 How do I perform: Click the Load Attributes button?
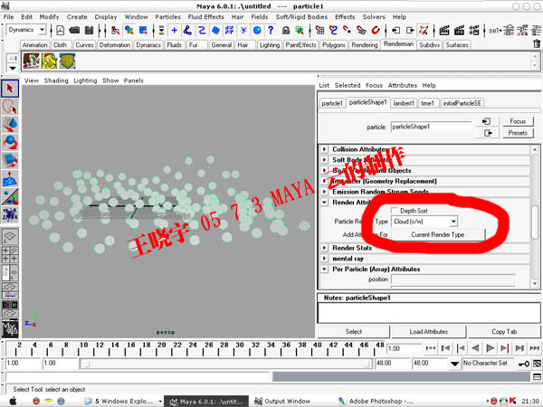[428, 332]
